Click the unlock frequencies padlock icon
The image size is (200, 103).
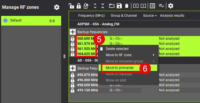(x=71, y=6)
